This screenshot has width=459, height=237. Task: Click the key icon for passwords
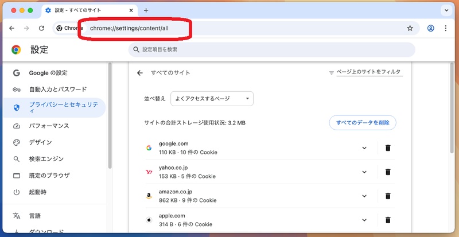coord(17,90)
